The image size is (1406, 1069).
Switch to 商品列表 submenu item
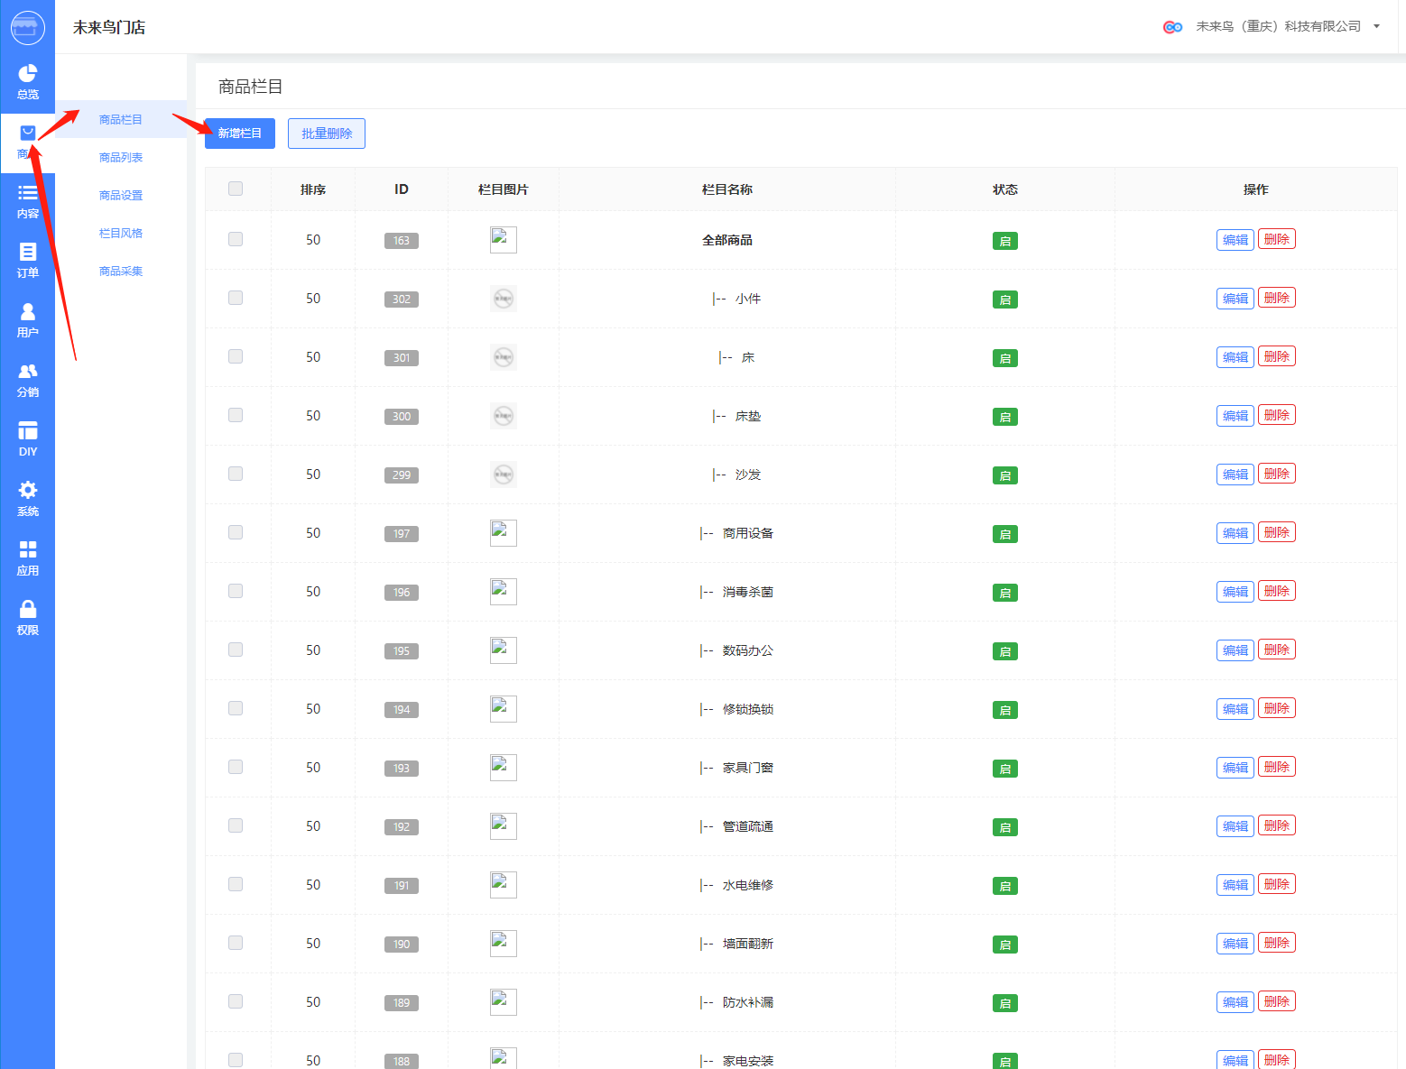[121, 157]
